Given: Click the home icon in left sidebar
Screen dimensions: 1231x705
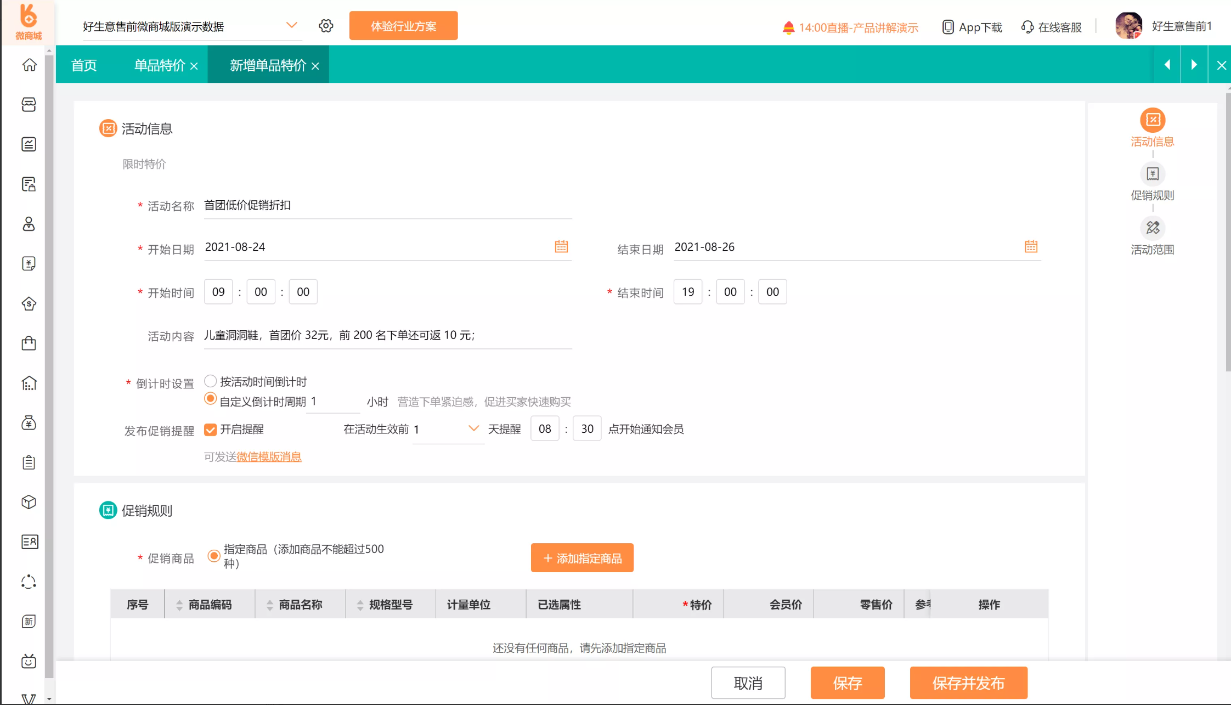Looking at the screenshot, I should tap(29, 65).
